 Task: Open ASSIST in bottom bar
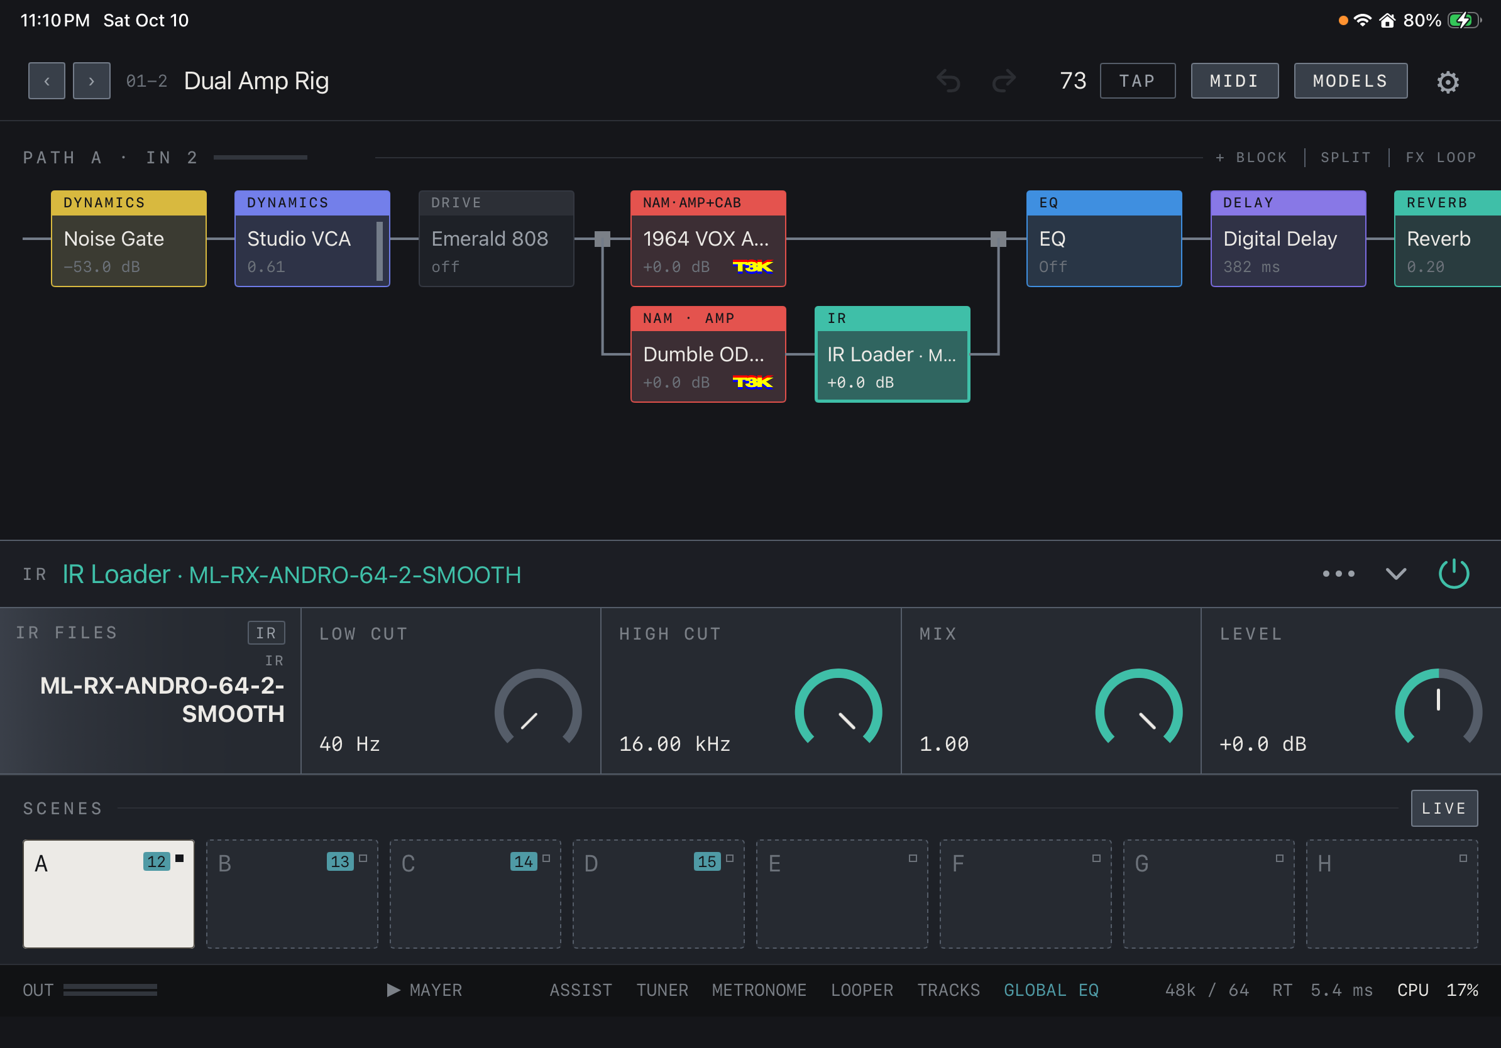tap(581, 990)
